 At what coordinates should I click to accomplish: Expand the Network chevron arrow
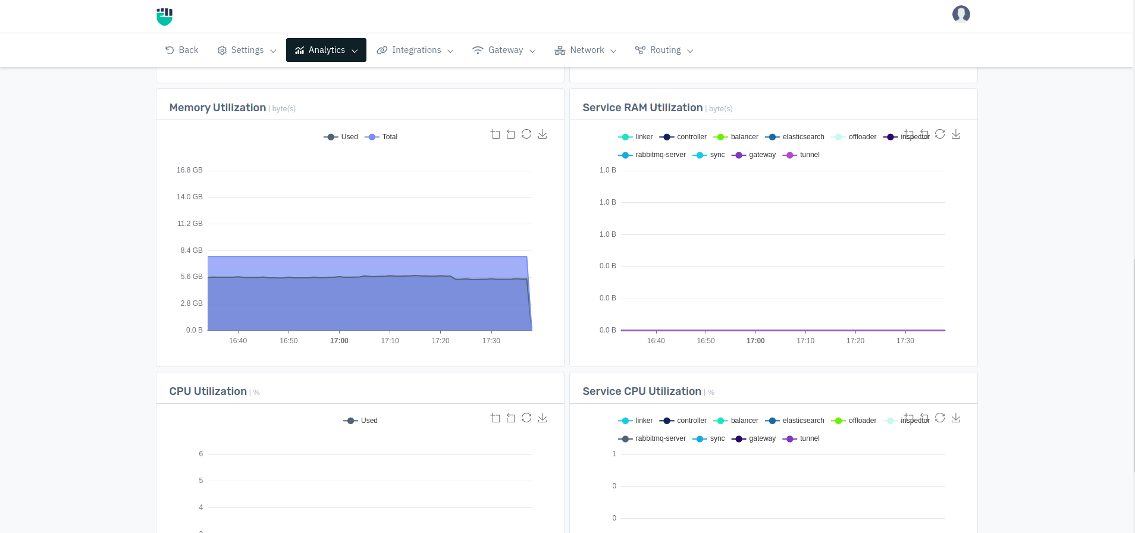(613, 51)
